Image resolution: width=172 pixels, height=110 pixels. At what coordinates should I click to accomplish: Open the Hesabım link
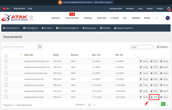(x=130, y=9)
